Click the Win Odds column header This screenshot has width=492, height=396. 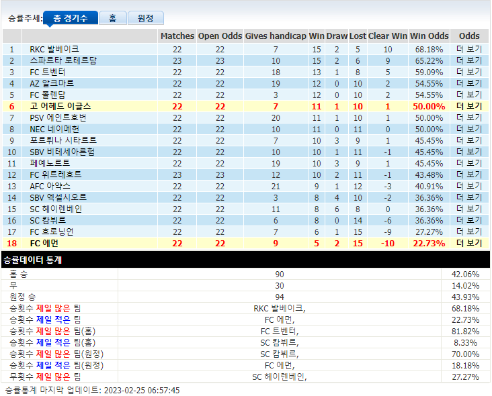click(429, 36)
